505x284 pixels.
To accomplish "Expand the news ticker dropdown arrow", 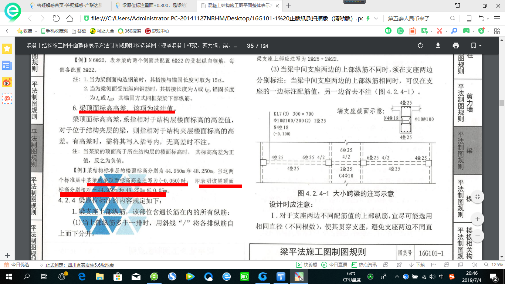I will (41, 265).
